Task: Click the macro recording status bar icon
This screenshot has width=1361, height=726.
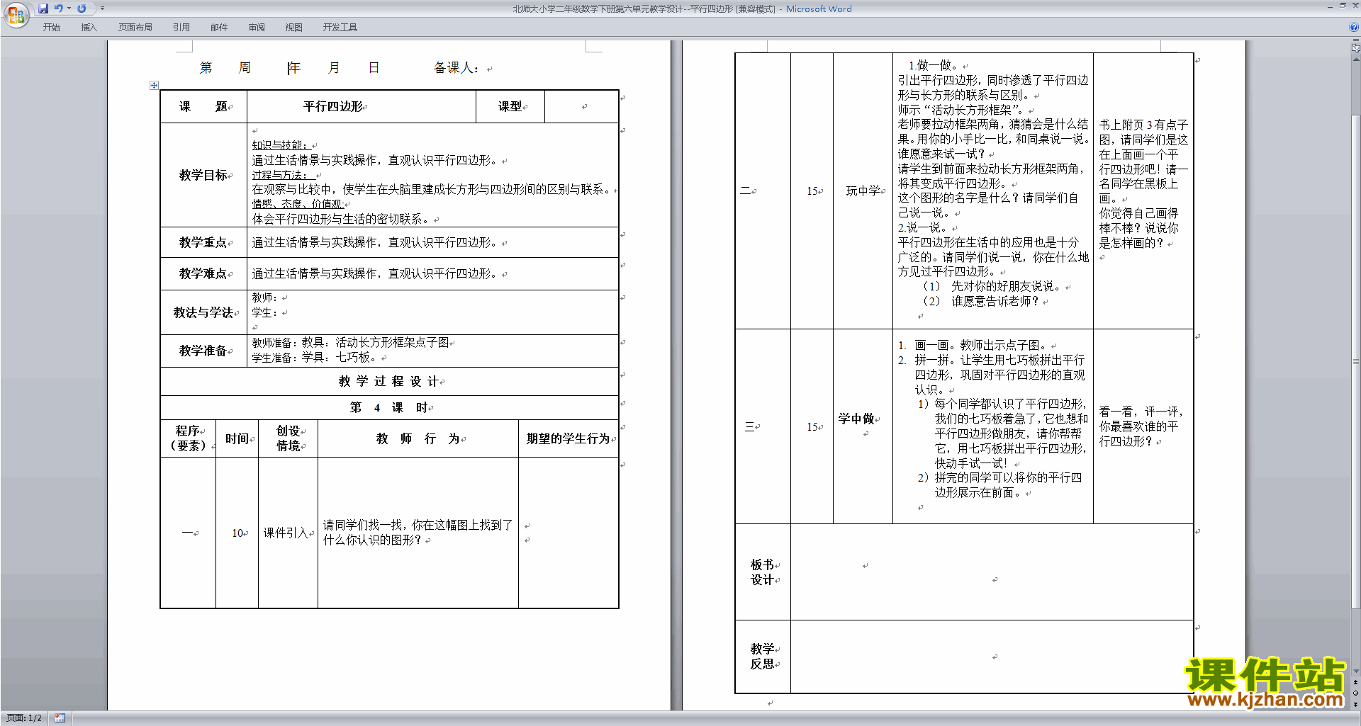Action: (60, 718)
